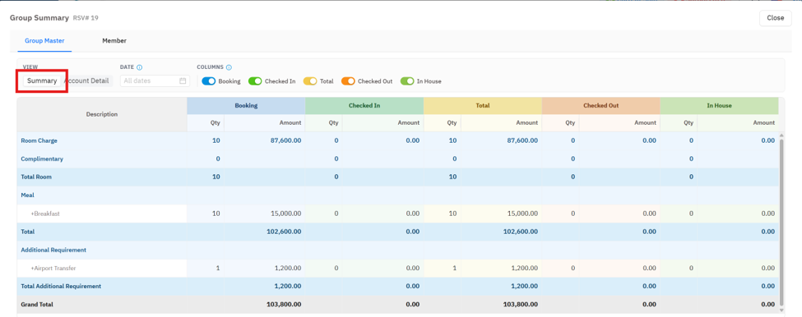The image size is (802, 317).
Task: Toggle the Checked Out column switch
Action: [x=348, y=81]
